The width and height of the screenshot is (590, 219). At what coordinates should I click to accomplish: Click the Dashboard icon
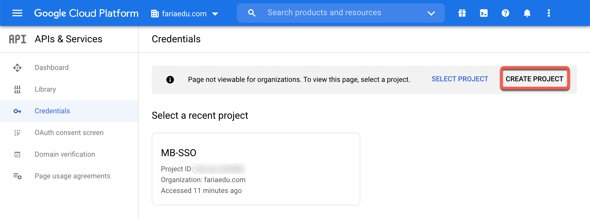(x=17, y=67)
